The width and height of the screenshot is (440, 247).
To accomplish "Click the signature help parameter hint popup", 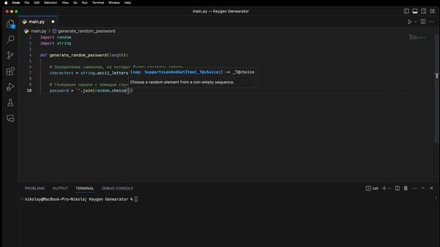I will point(192,77).
